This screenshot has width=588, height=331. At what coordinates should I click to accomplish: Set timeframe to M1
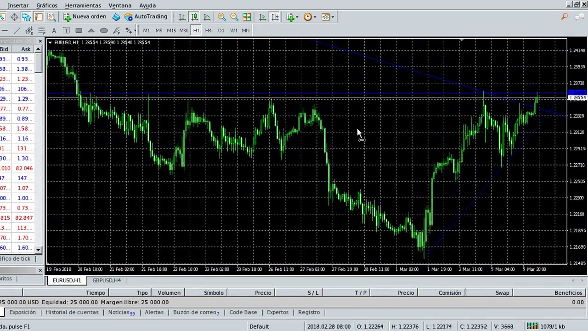pos(146,30)
